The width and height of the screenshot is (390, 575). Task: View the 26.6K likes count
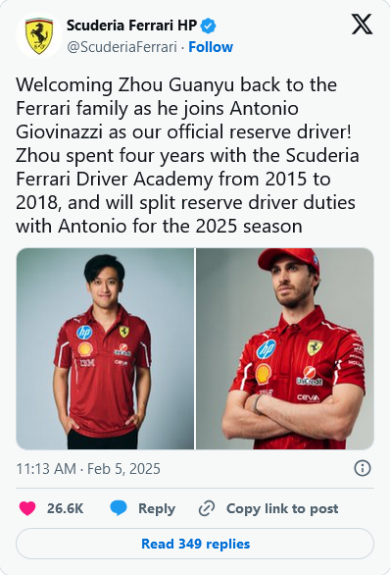pos(66,508)
